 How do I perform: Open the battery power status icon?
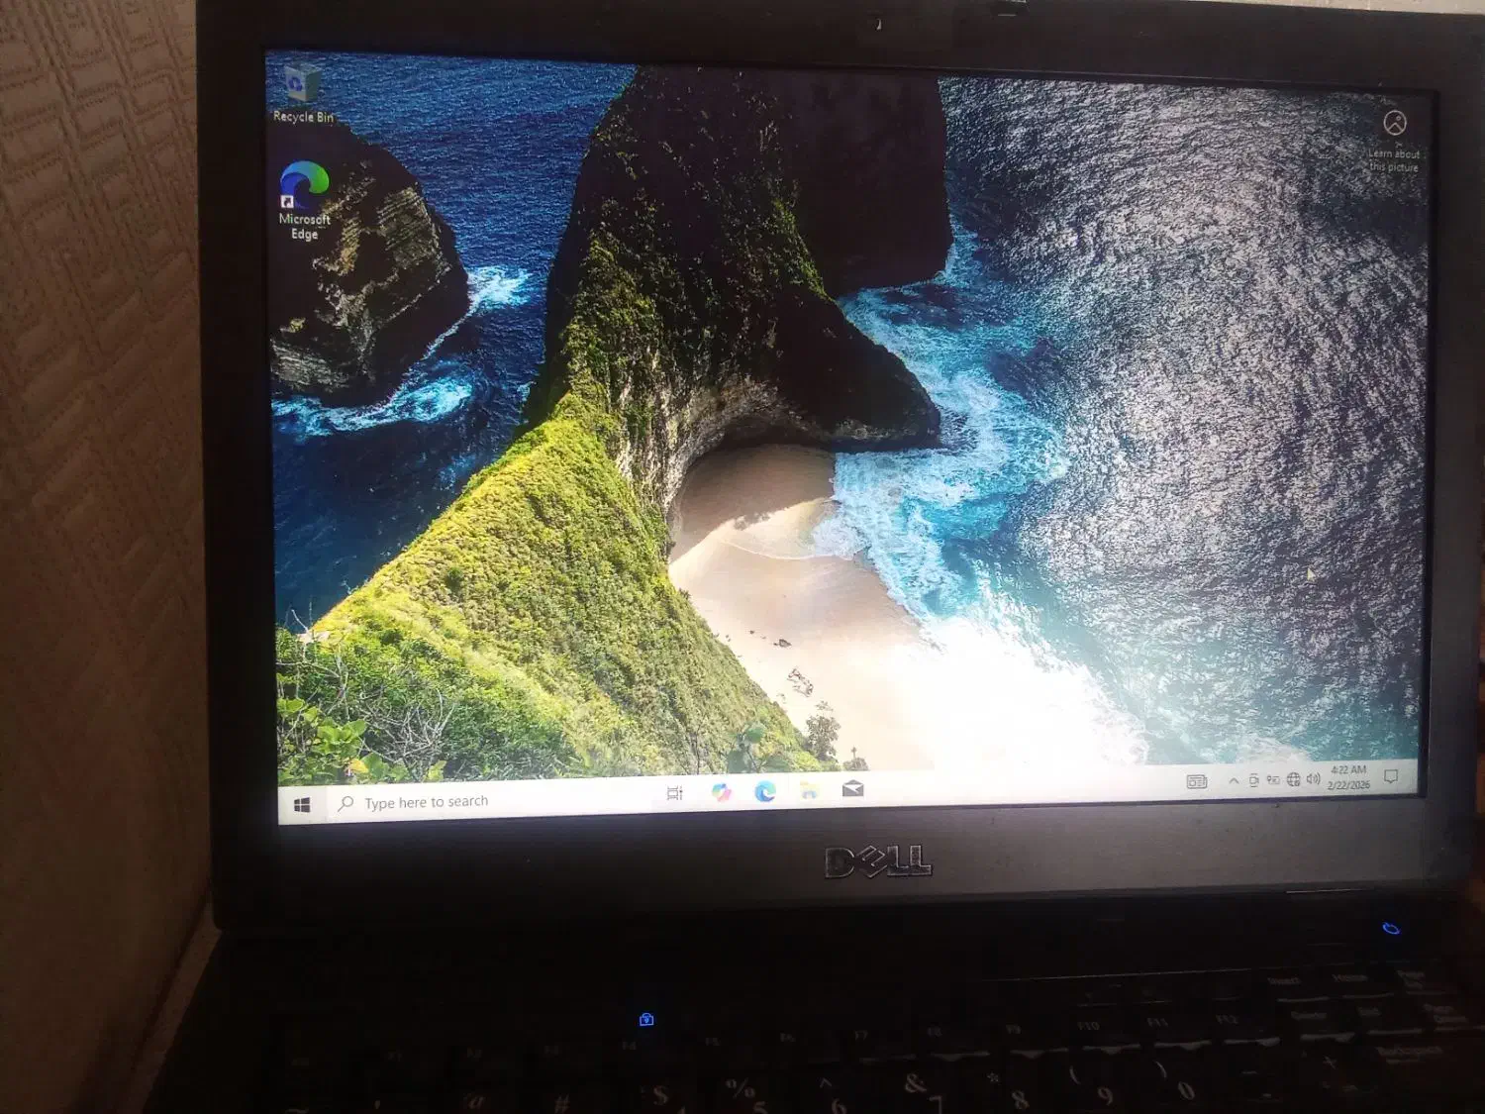[1273, 780]
